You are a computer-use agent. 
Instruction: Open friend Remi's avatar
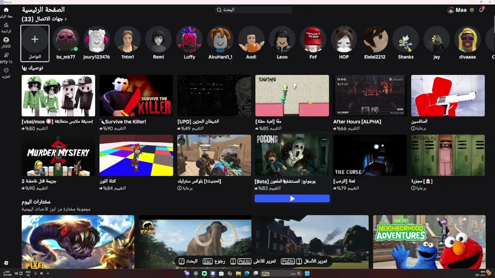[159, 39]
